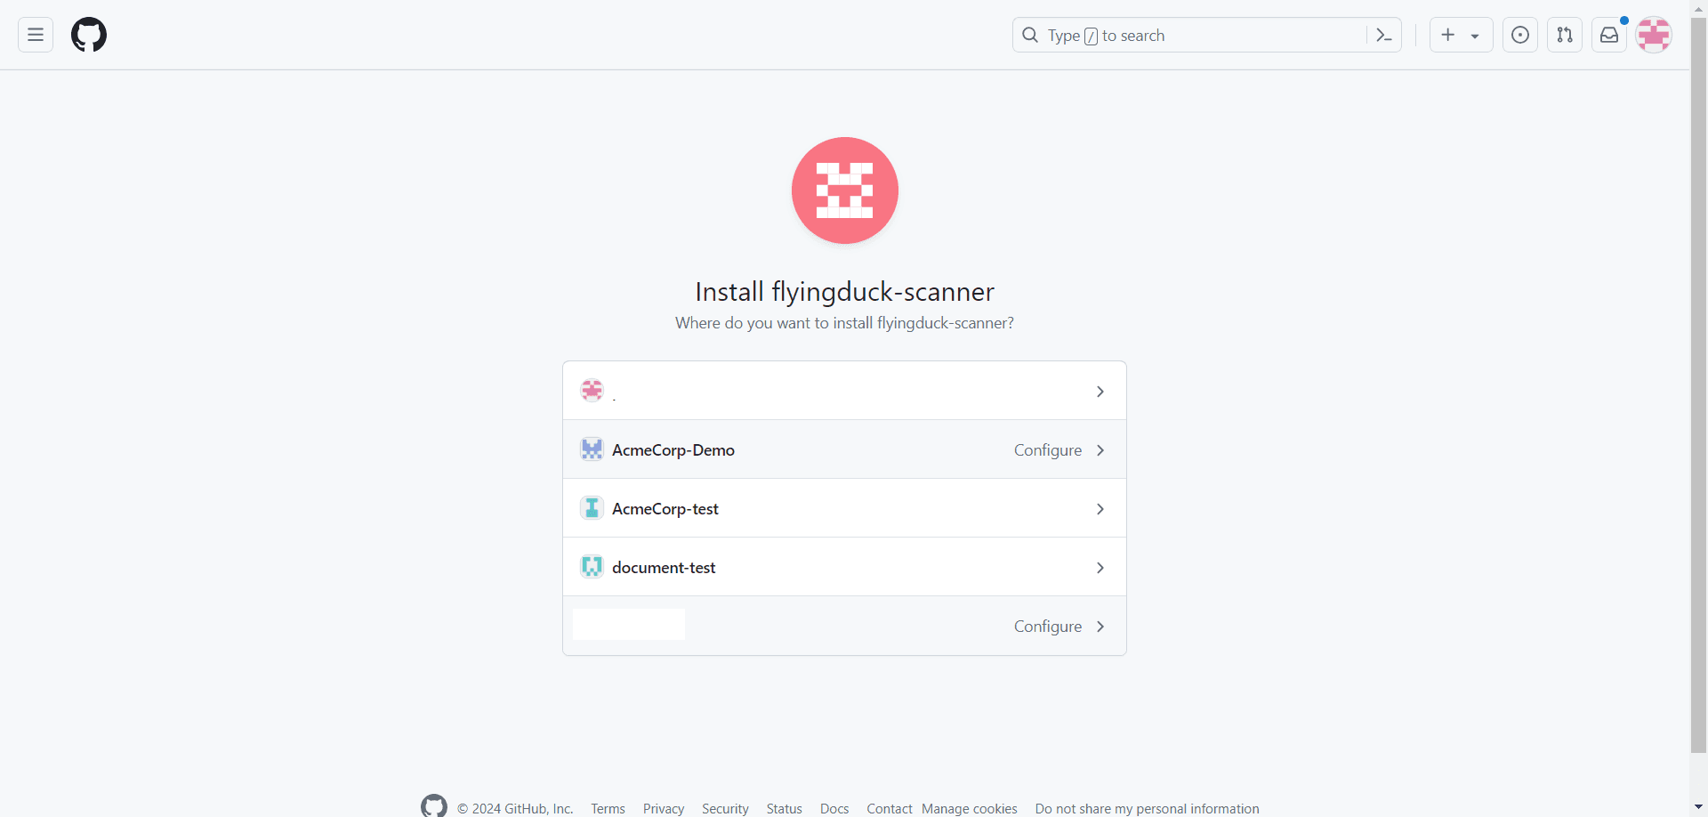
Task: Open the Issues icon in header
Action: point(1520,35)
